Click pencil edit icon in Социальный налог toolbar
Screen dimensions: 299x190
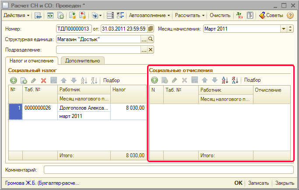point(33,80)
